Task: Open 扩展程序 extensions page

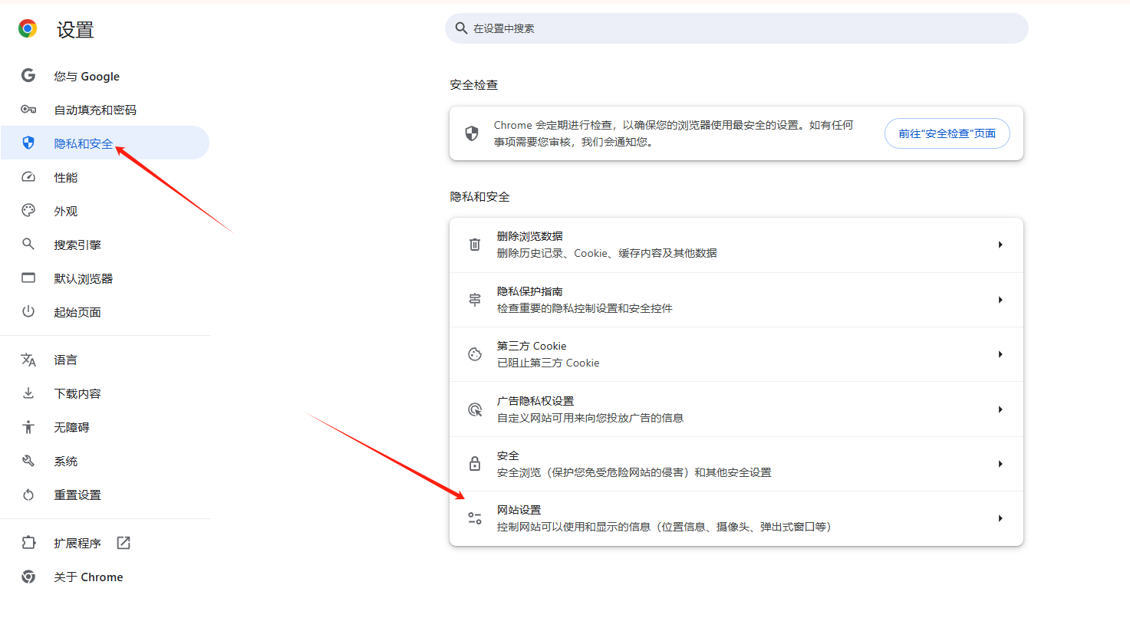Action: [x=105, y=543]
